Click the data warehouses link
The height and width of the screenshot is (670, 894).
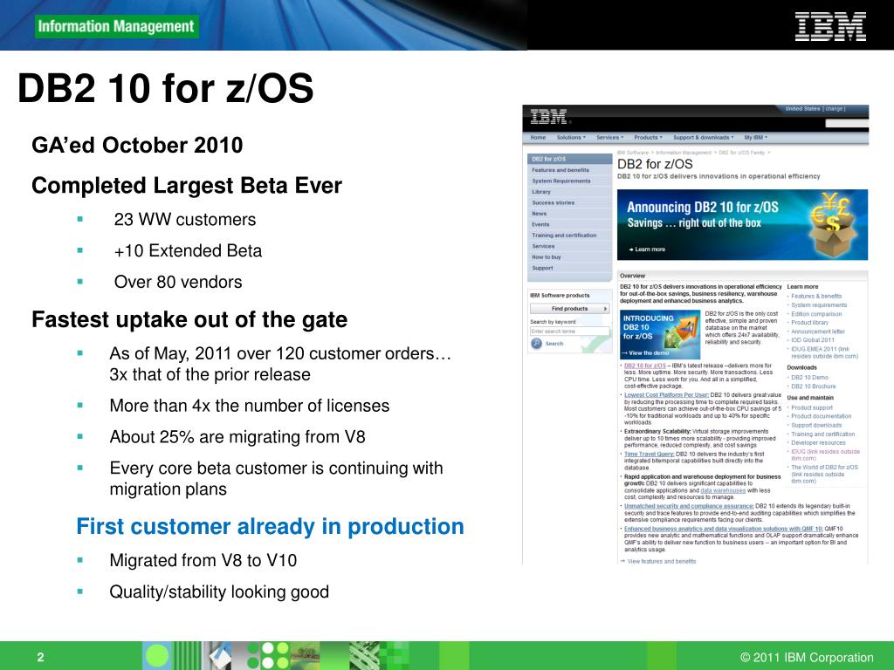[723, 490]
